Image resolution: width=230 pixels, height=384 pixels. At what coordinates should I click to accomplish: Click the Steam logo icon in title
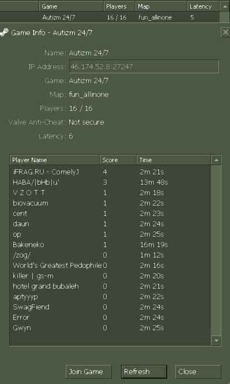click(4, 32)
